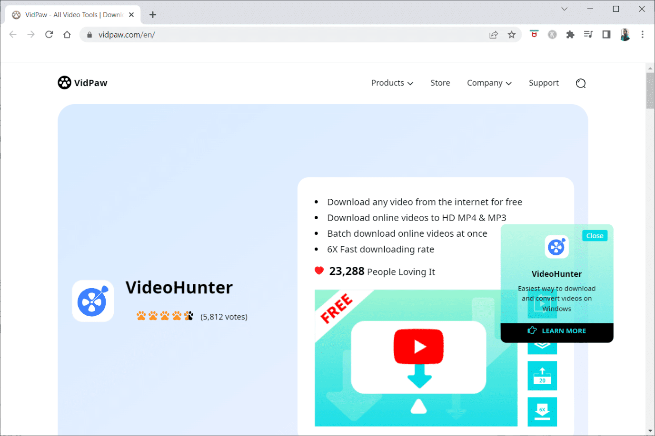Screen dimensions: 655x436
Task: Expand the Company dropdown menu
Action: (489, 83)
